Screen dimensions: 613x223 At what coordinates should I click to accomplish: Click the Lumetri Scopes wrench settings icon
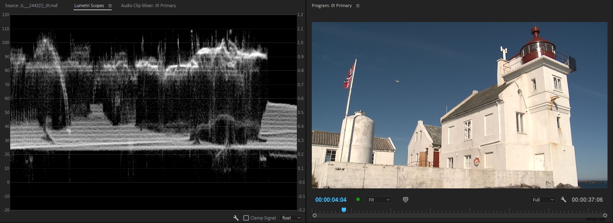[236, 218]
